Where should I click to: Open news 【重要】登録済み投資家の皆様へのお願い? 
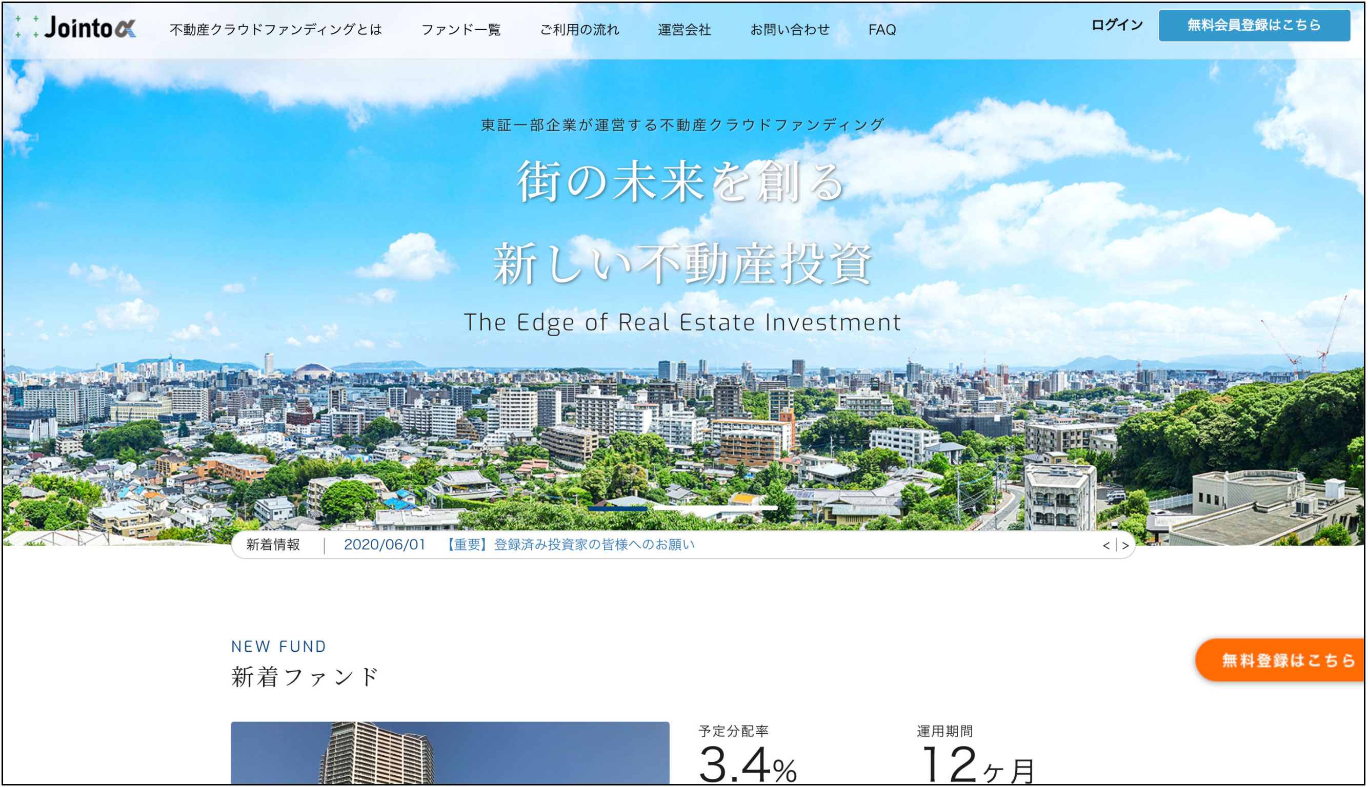tap(570, 545)
